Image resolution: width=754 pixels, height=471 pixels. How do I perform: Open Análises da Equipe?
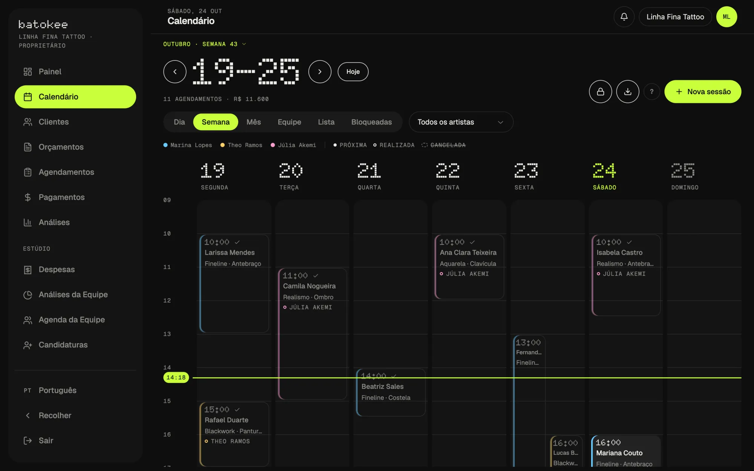pos(75,295)
